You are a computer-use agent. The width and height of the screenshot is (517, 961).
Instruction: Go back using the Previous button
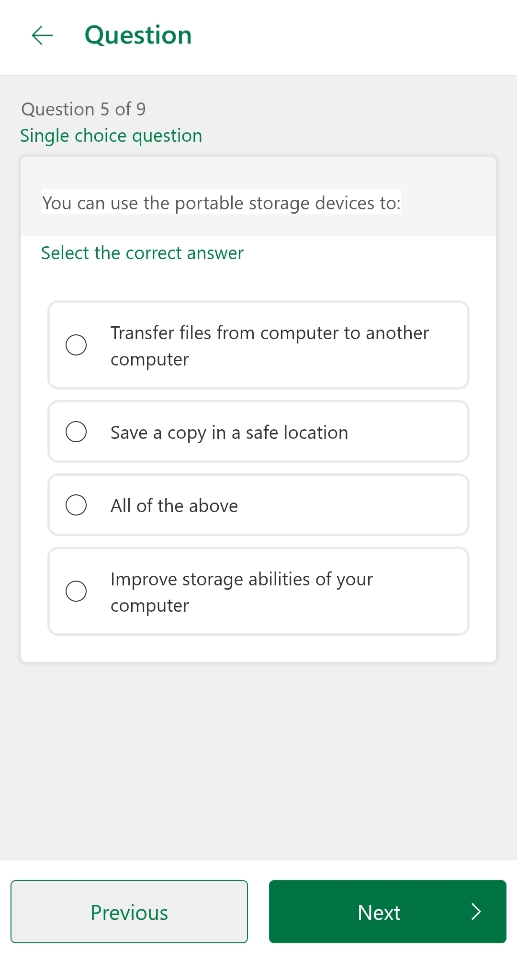[129, 912]
